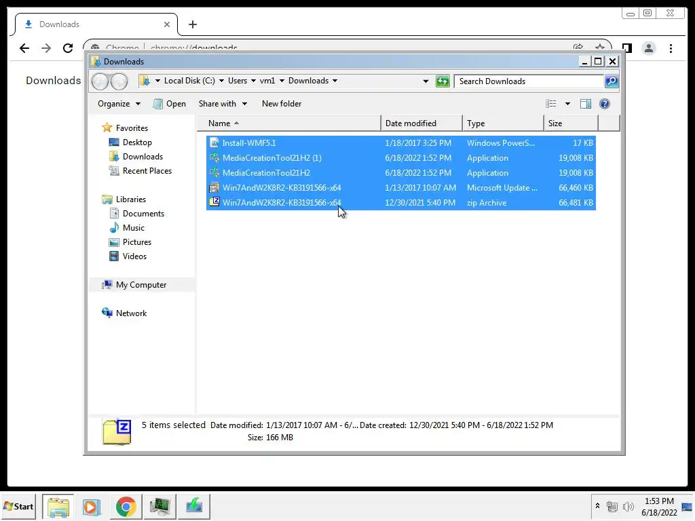This screenshot has height=521, width=695.
Task: Click Chrome's back arrow button
Action: (24, 48)
